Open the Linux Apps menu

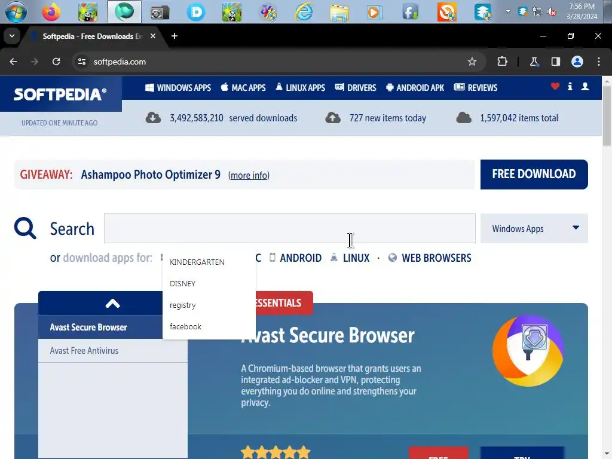click(x=300, y=88)
